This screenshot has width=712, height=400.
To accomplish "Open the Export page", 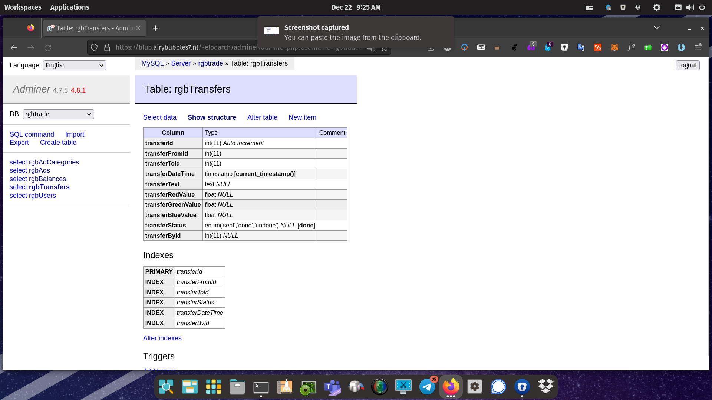I will [x=19, y=143].
